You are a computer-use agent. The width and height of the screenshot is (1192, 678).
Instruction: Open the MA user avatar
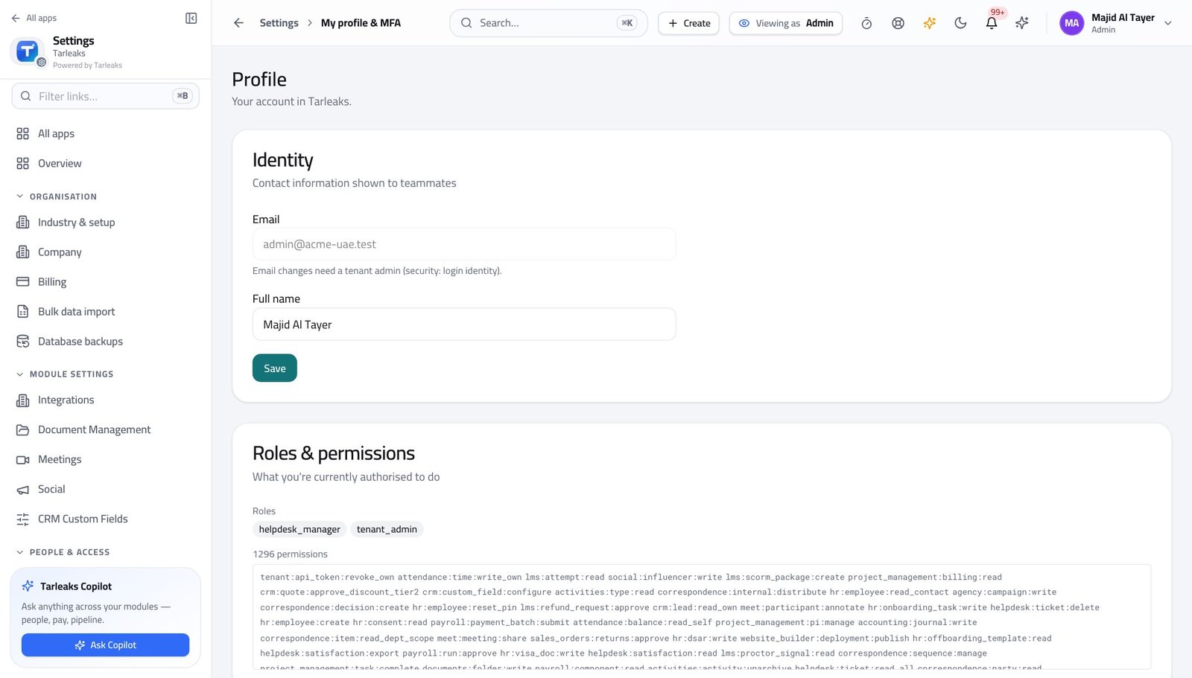1071,23
